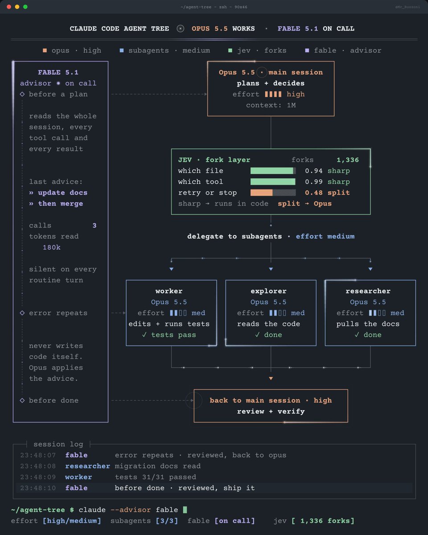Click the circle icon beside CLAUDE CODE AGENT TREE
The height and width of the screenshot is (535, 428).
[180, 29]
